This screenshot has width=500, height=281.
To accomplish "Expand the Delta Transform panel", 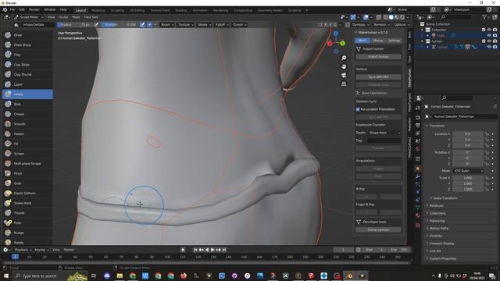I will click(445, 198).
